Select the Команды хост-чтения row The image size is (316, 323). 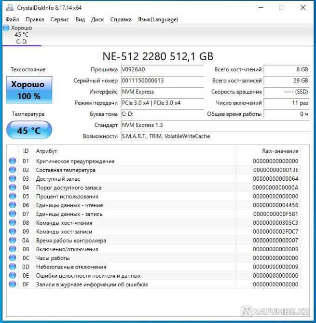pos(153,223)
